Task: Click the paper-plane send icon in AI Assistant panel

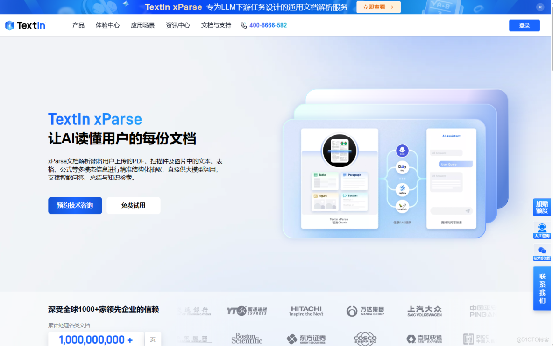Action: coord(468,211)
